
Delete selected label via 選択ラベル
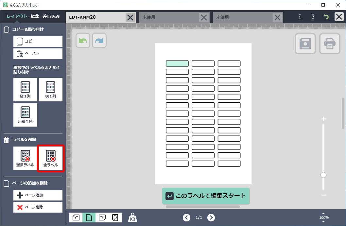click(x=25, y=158)
